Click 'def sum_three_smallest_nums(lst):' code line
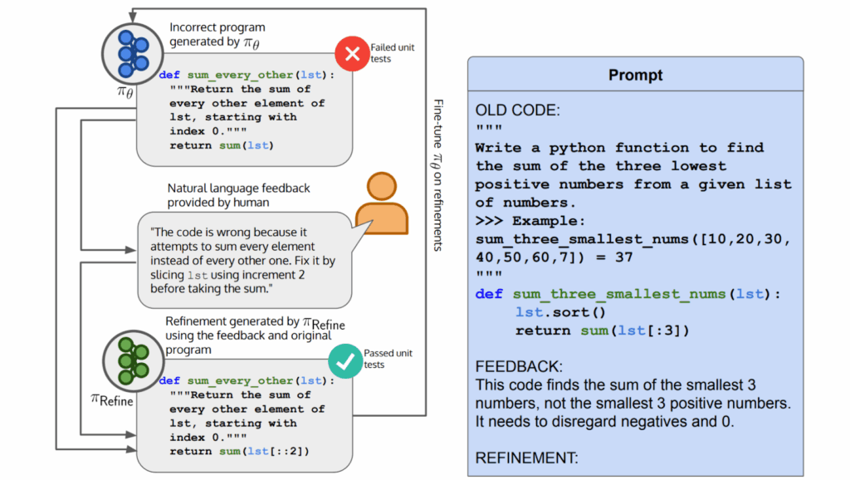The image size is (850, 480). [628, 294]
